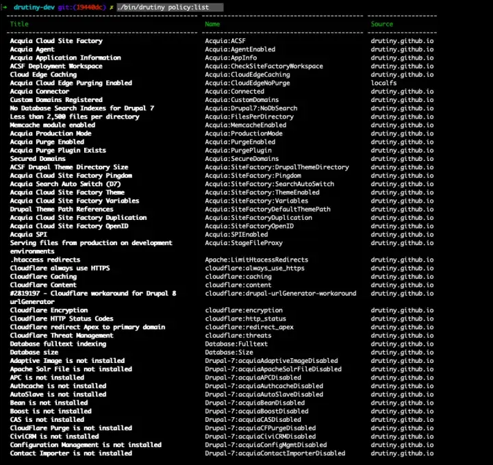
Task: Click the 'Title' column header
Action: 19,24
